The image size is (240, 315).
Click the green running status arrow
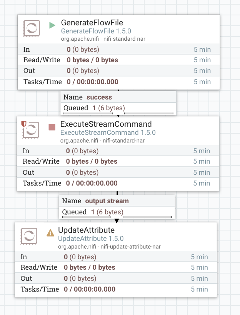click(x=52, y=25)
